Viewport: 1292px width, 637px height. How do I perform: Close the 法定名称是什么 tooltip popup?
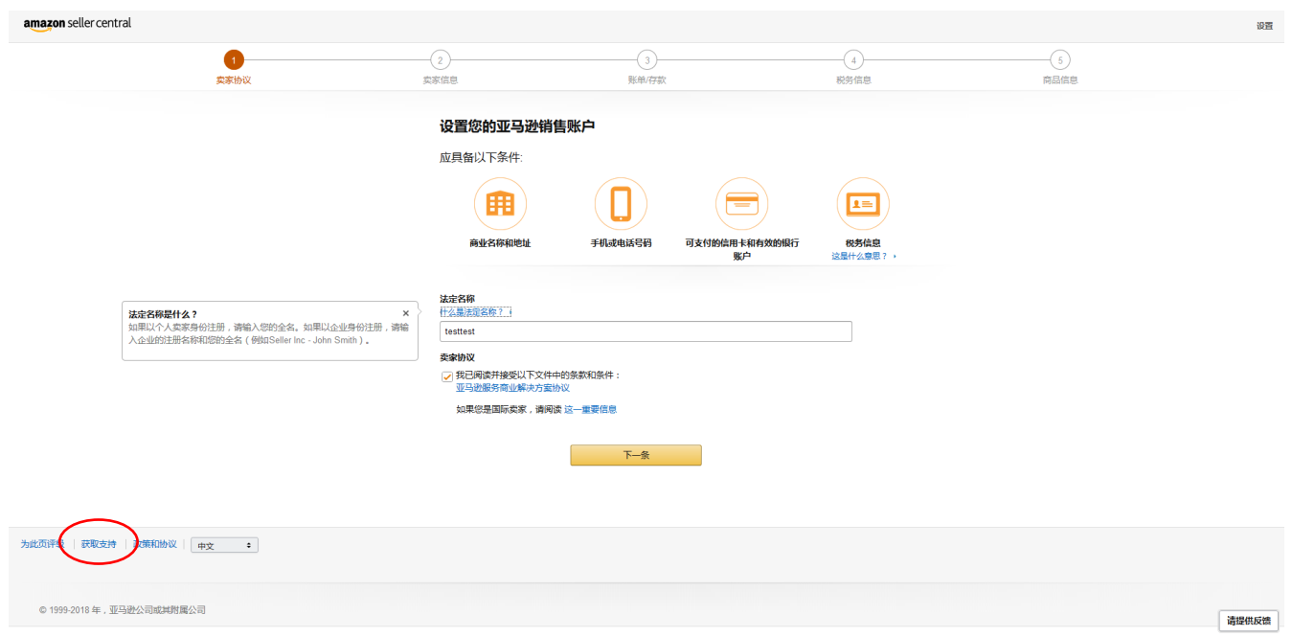coord(405,312)
